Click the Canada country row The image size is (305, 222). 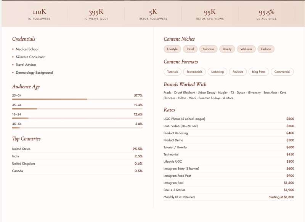77,171
